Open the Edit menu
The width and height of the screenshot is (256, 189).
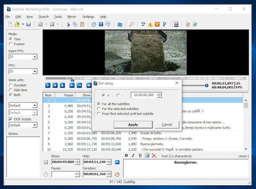tap(18, 17)
